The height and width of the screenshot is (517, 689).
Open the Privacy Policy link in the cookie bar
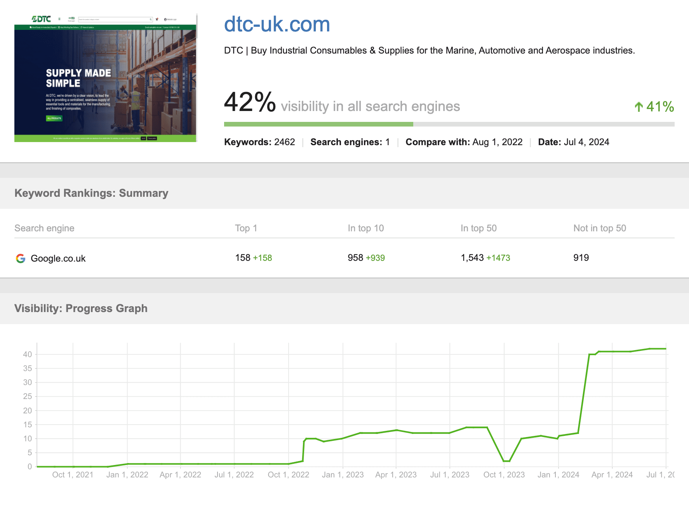(x=152, y=138)
